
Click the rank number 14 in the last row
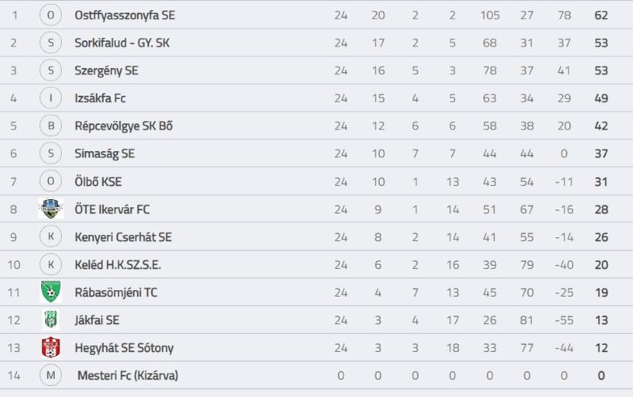click(x=13, y=376)
